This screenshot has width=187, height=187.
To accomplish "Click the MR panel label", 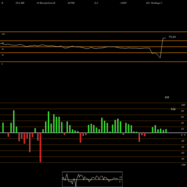I will click(167, 97).
